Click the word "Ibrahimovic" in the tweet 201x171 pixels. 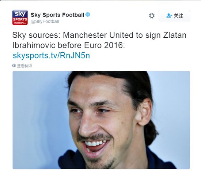coord(34,45)
